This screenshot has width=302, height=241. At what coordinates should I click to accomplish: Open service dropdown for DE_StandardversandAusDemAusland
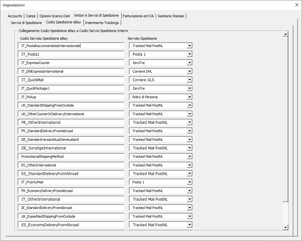click(x=189, y=140)
